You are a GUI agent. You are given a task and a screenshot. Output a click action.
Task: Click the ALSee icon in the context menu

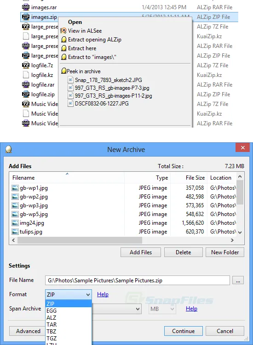[63, 30]
